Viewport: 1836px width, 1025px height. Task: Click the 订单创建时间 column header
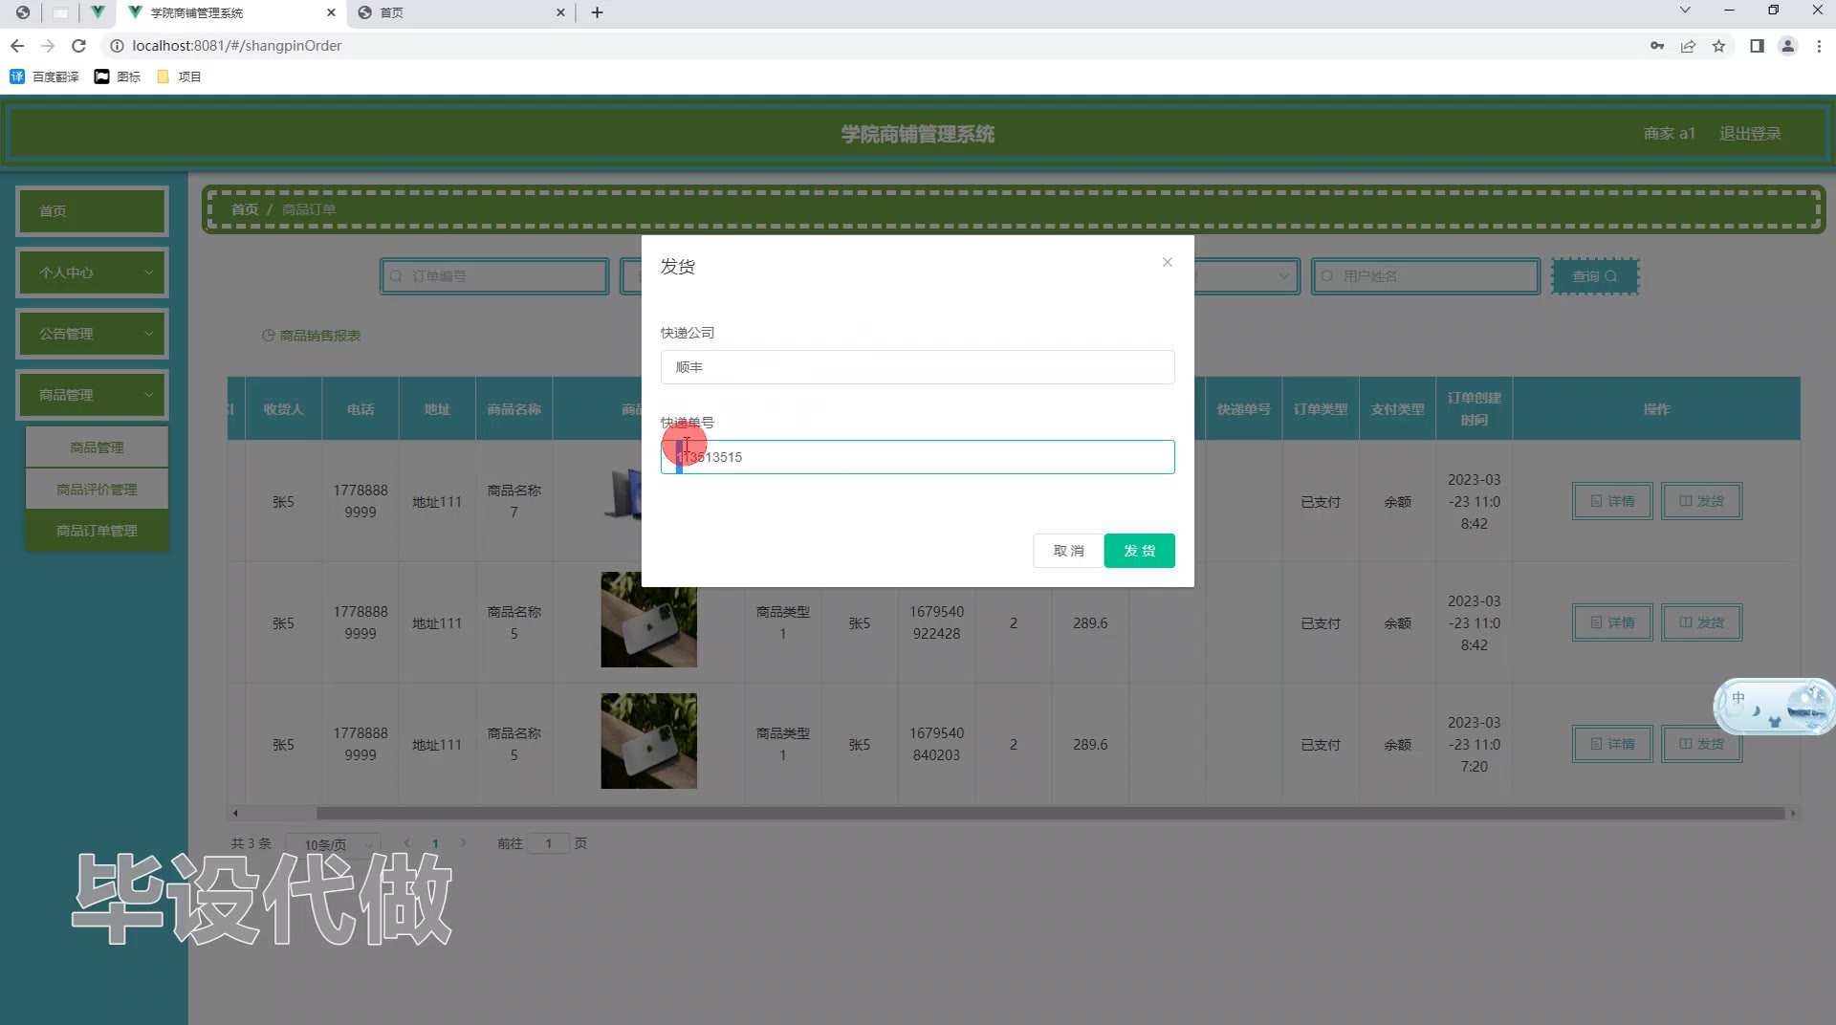click(x=1474, y=408)
